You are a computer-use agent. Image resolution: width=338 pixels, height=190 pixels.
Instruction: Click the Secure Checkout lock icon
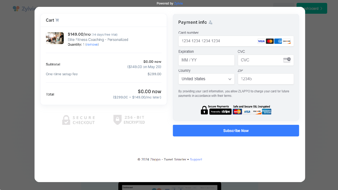coord(66,120)
